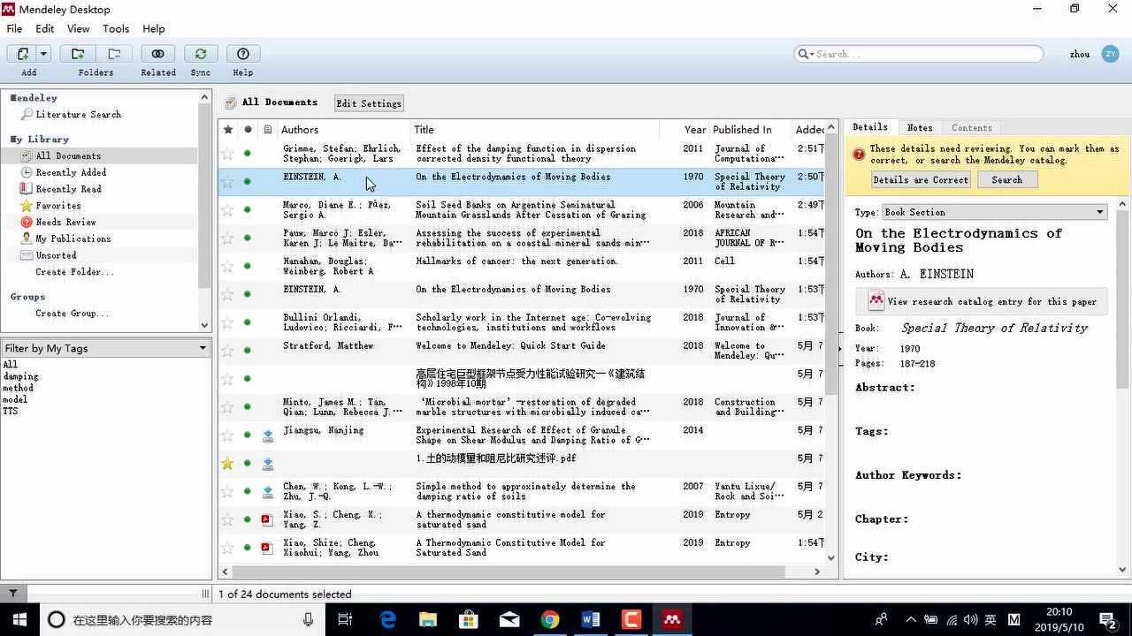The image size is (1132, 636).
Task: Click the Add document toolbar icon
Action: click(x=23, y=54)
